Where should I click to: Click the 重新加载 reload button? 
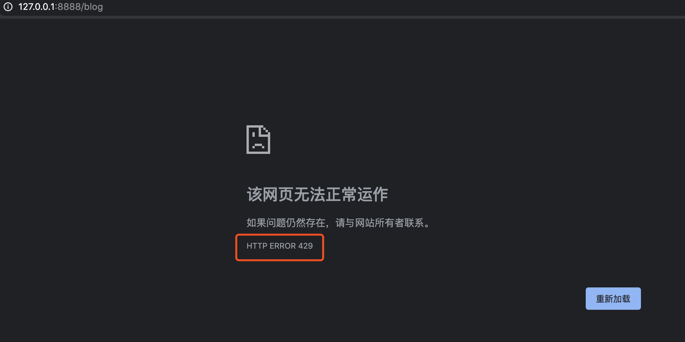pos(613,299)
